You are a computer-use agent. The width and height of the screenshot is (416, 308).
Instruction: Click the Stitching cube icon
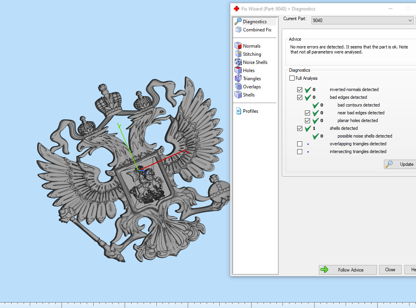(x=238, y=54)
